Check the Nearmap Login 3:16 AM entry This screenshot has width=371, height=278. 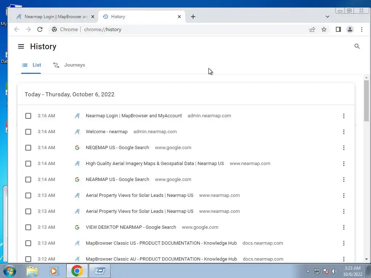28,116
